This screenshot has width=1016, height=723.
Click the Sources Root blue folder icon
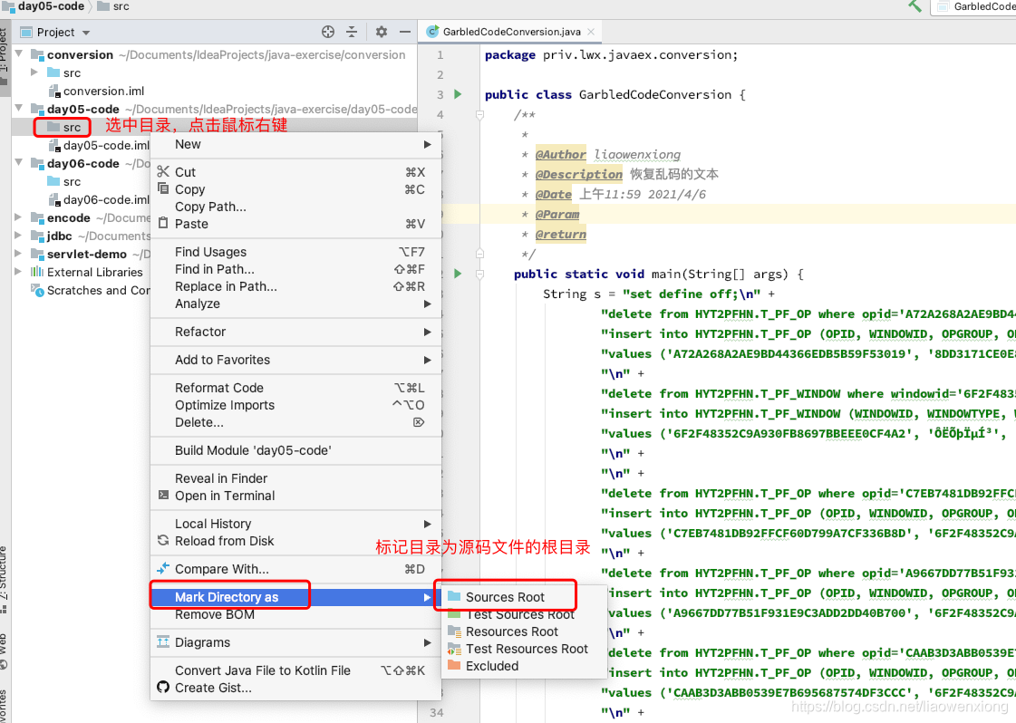(454, 596)
